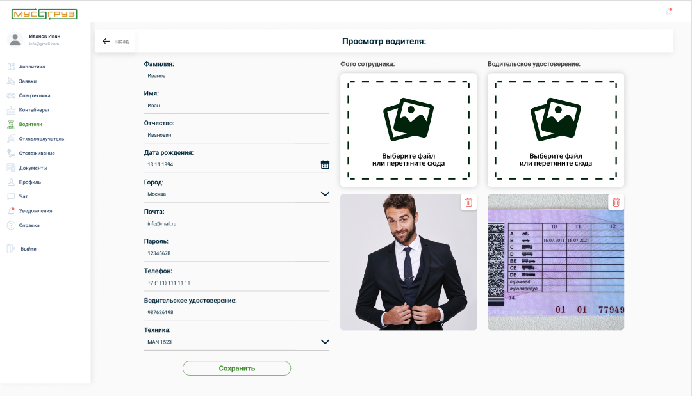The width and height of the screenshot is (692, 396).
Task: Click the back arrow icon
Action: point(106,42)
